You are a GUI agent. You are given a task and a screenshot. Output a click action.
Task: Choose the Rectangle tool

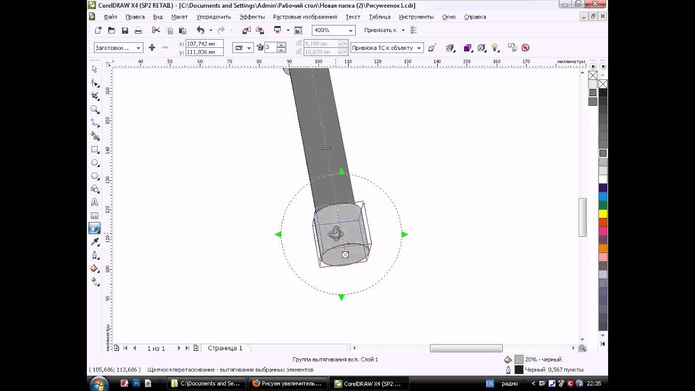[94, 149]
